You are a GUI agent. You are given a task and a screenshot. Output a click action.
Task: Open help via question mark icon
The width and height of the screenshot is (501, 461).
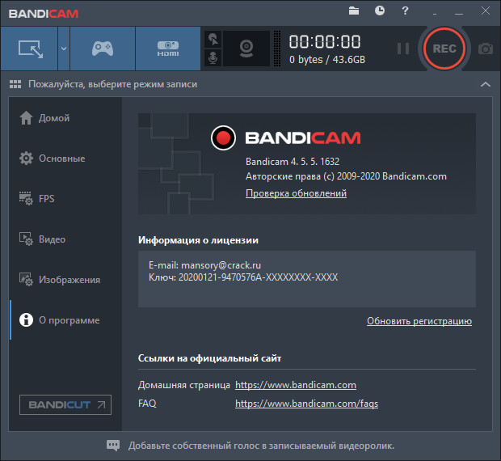coord(406,11)
